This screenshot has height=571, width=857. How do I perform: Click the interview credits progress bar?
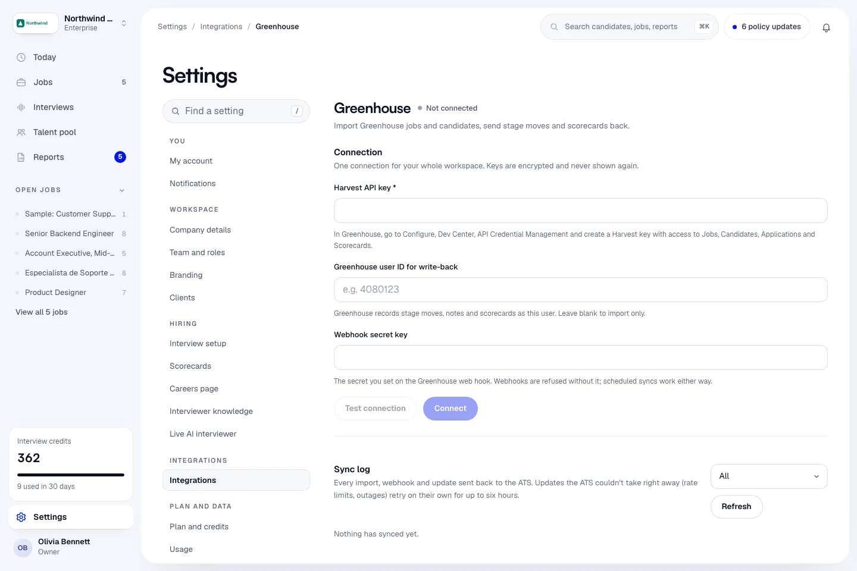71,475
